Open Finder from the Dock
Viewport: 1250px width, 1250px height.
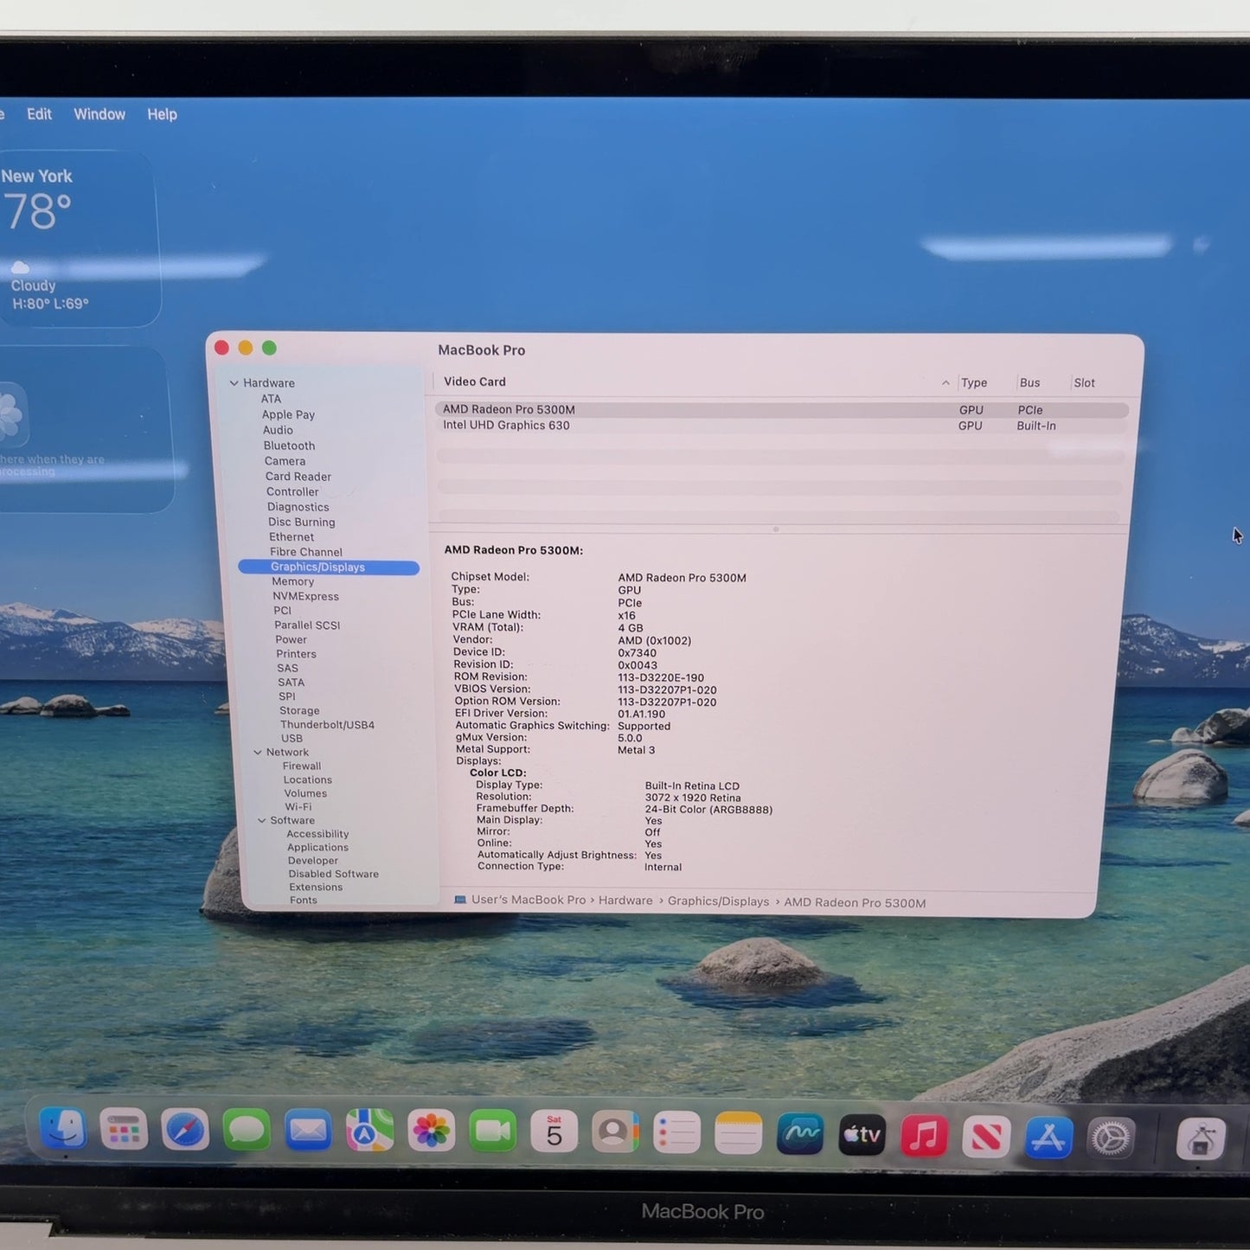coord(63,1129)
